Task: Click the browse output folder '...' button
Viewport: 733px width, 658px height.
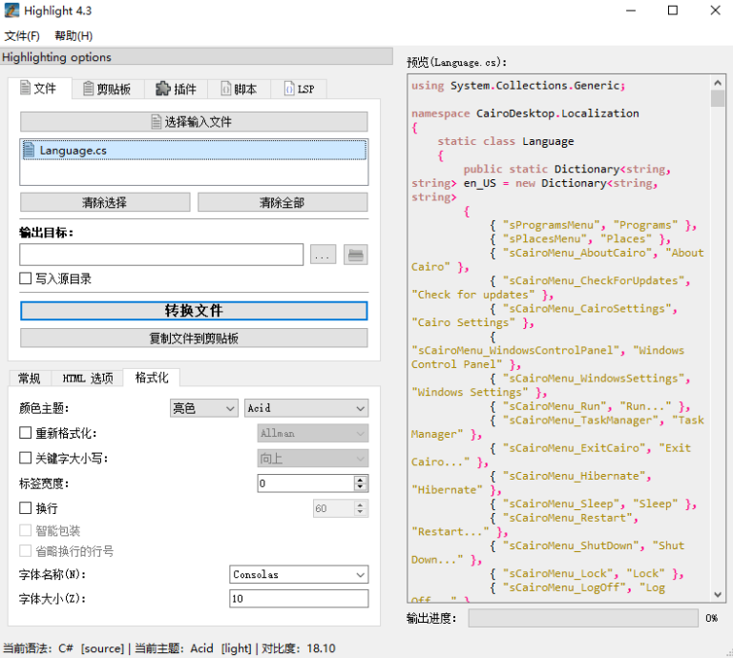Action: [324, 255]
